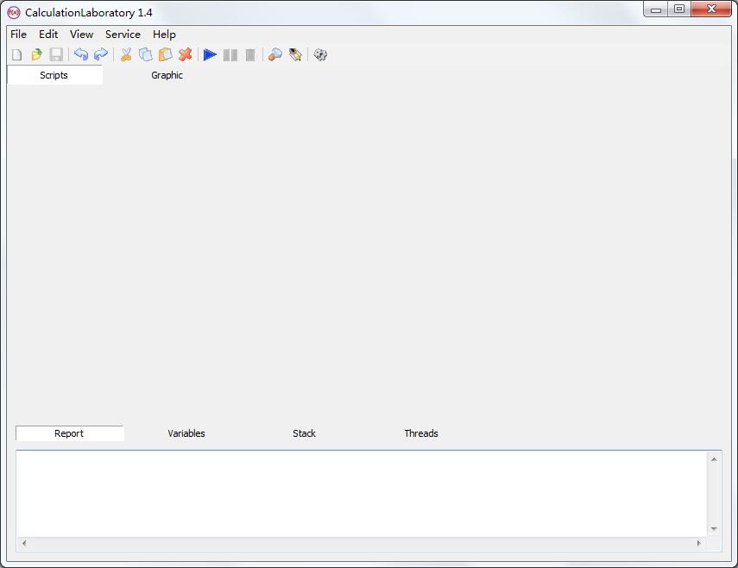This screenshot has width=738, height=568.
Task: Stop script execution
Action: (250, 55)
